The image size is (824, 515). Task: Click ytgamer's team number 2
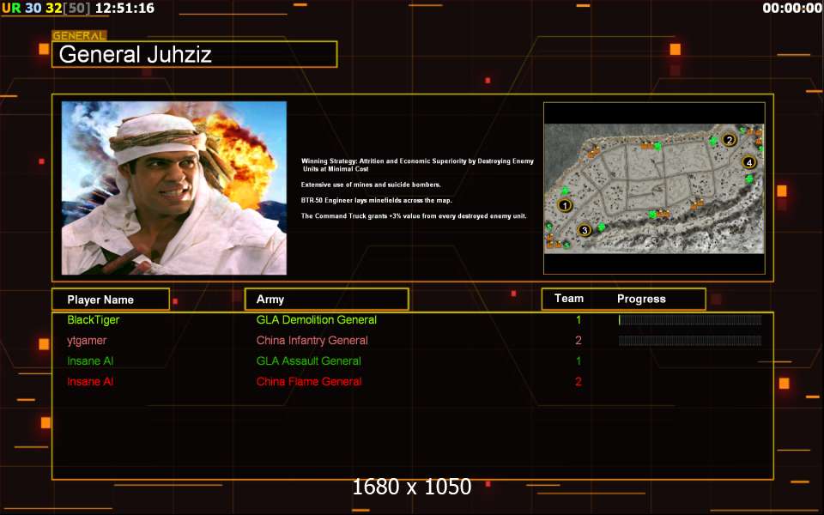pos(579,341)
